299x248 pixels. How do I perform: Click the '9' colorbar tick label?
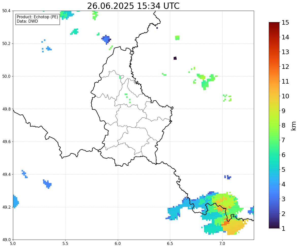tap(283, 111)
